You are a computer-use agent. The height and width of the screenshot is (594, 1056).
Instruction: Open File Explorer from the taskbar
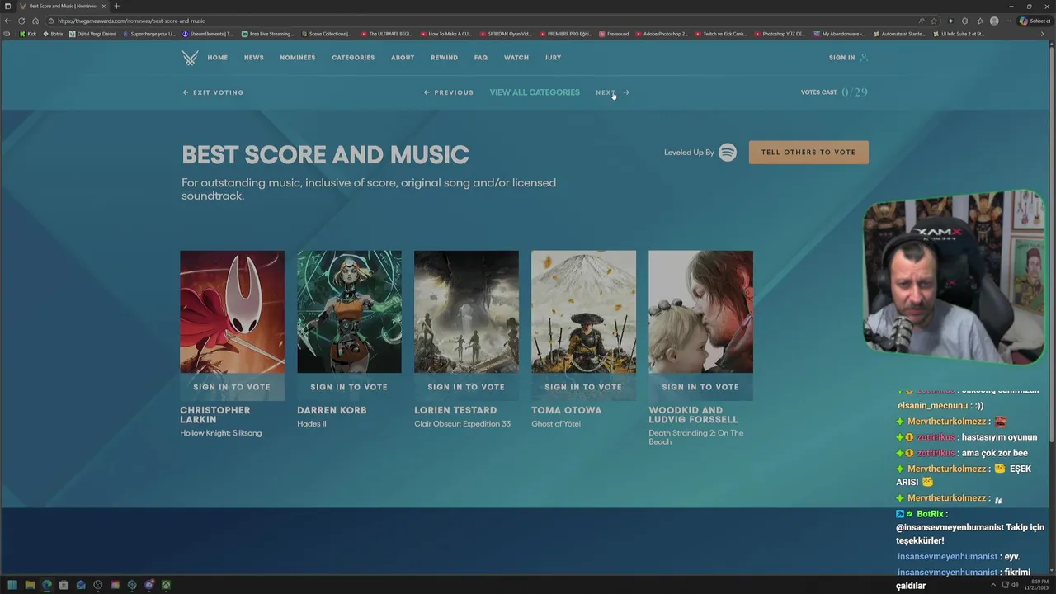click(30, 585)
